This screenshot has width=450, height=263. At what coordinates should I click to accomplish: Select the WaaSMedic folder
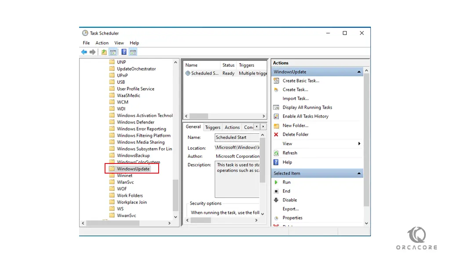click(129, 95)
